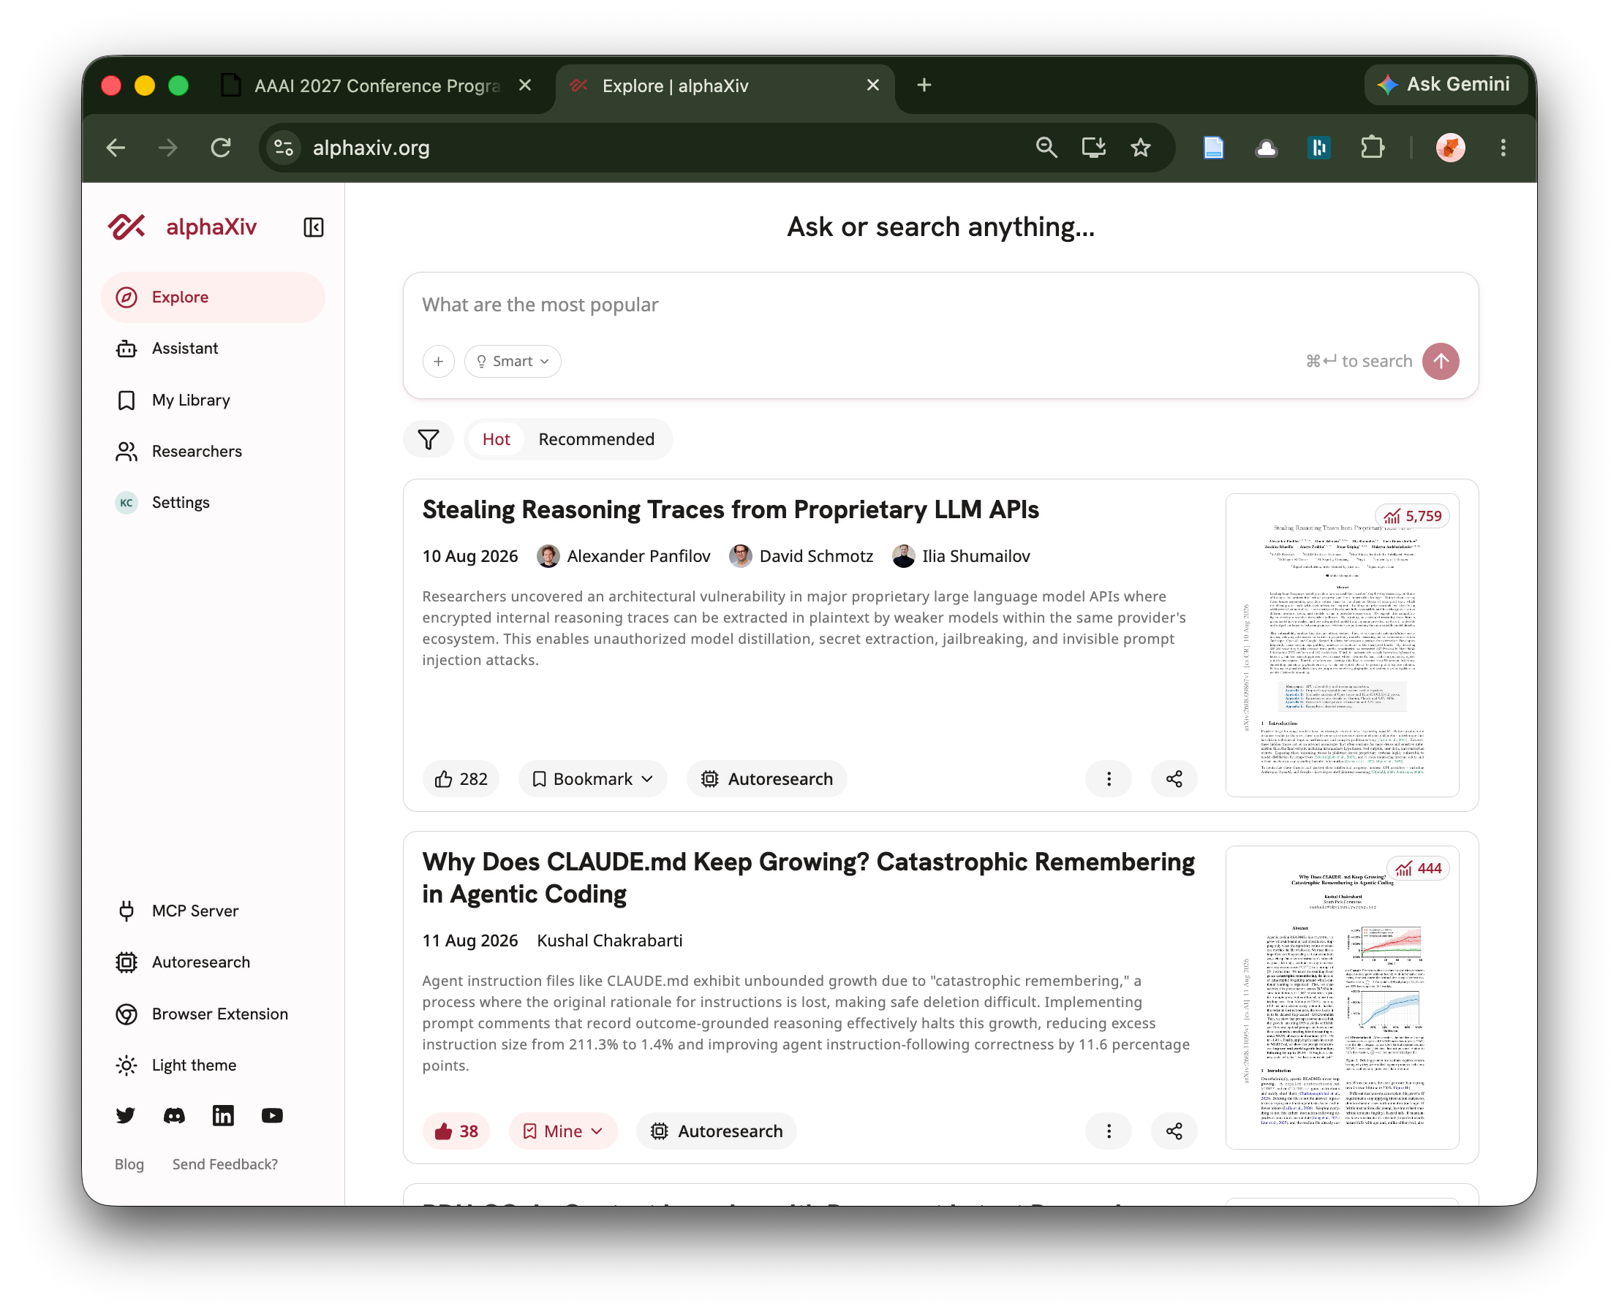Viewport: 1619px width, 1314px height.
Task: Open the filter options funnel icon
Action: click(x=429, y=439)
